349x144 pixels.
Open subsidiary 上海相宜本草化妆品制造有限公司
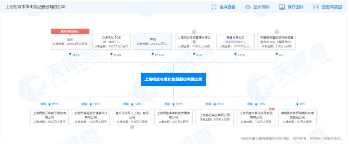(256, 117)
